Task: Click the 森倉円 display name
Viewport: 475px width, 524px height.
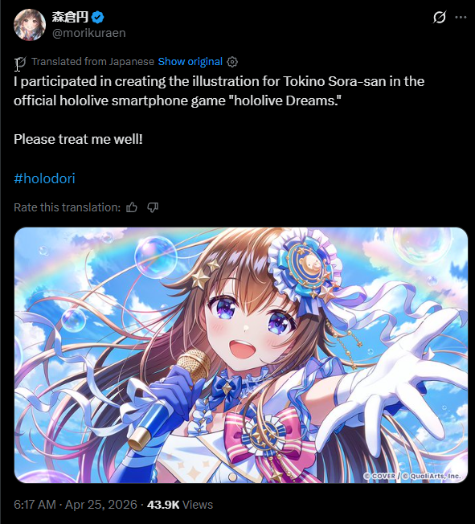Action: (x=70, y=17)
